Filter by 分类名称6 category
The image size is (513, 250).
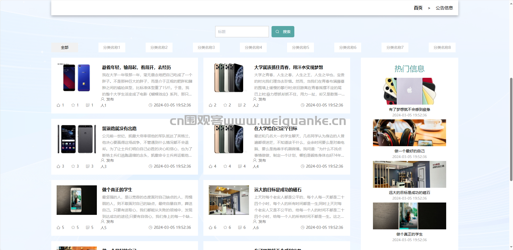[348, 47]
